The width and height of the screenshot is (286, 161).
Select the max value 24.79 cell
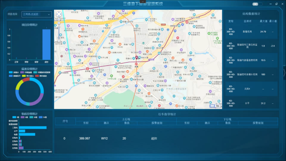[263, 32]
